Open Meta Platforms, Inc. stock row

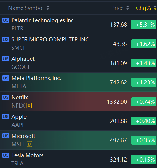pos(79,82)
